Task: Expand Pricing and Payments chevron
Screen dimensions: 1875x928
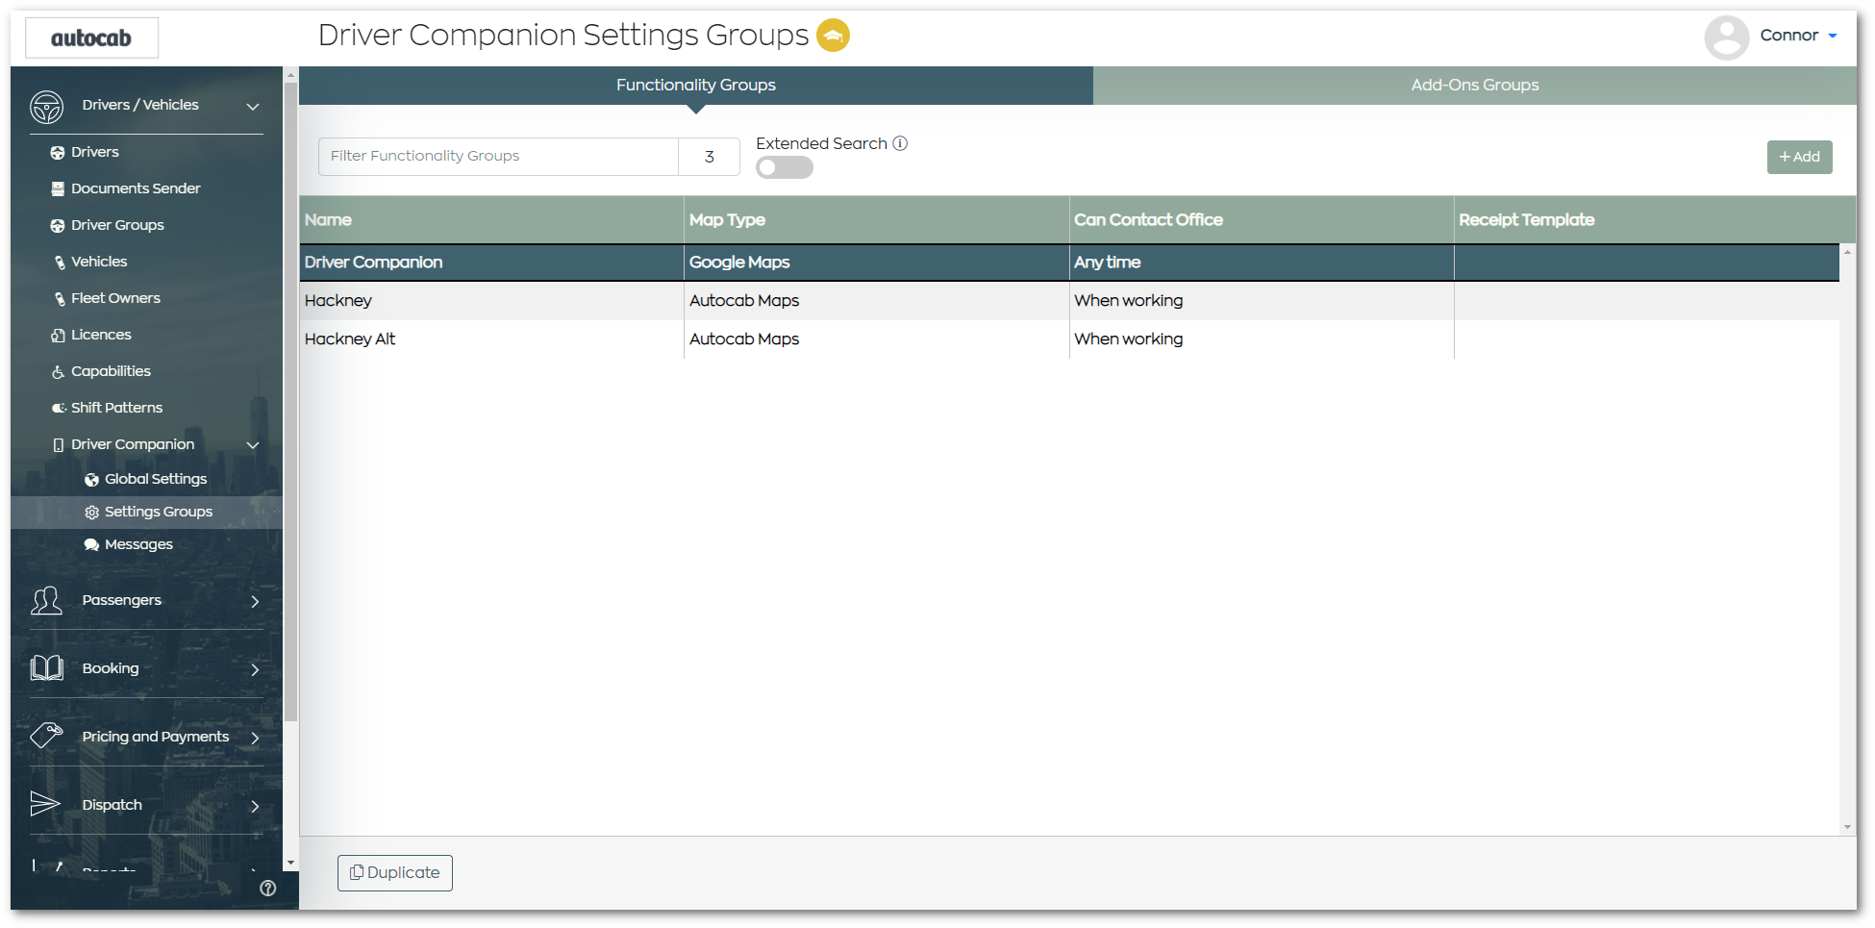Action: (255, 738)
